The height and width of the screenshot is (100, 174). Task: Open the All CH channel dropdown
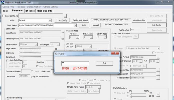[141, 61]
